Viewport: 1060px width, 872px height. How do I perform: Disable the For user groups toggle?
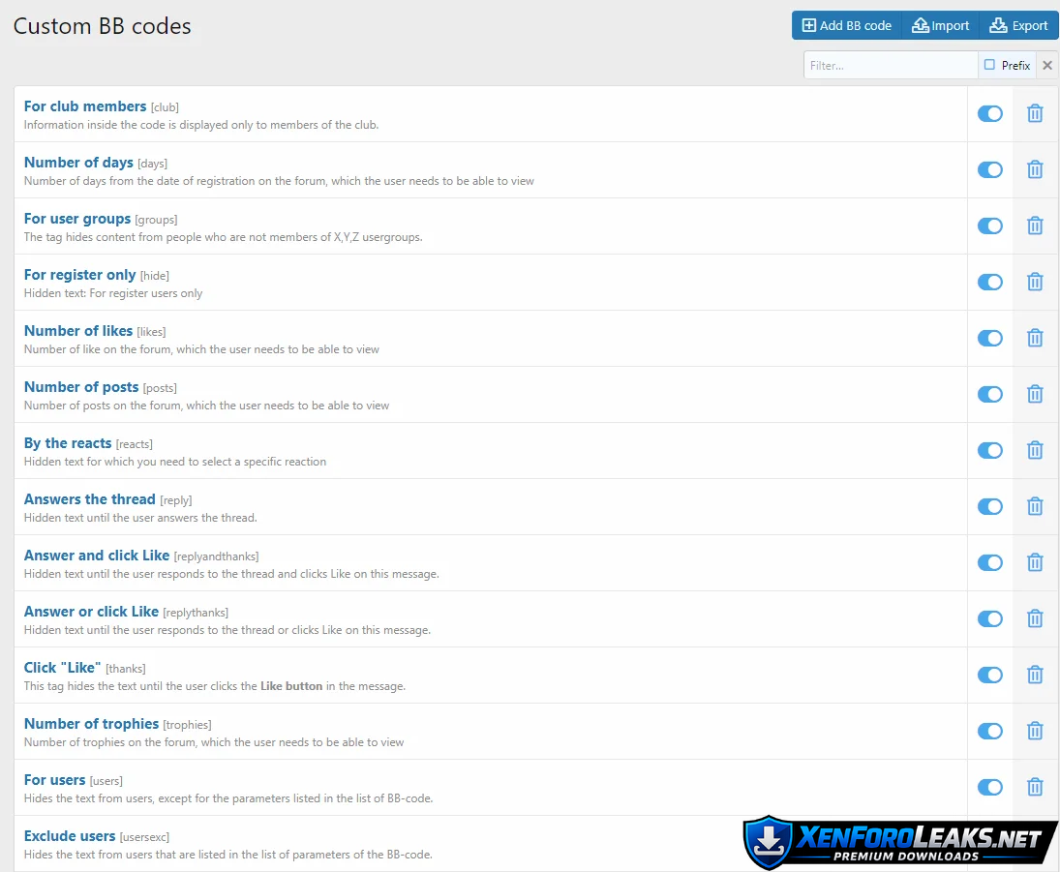click(989, 226)
